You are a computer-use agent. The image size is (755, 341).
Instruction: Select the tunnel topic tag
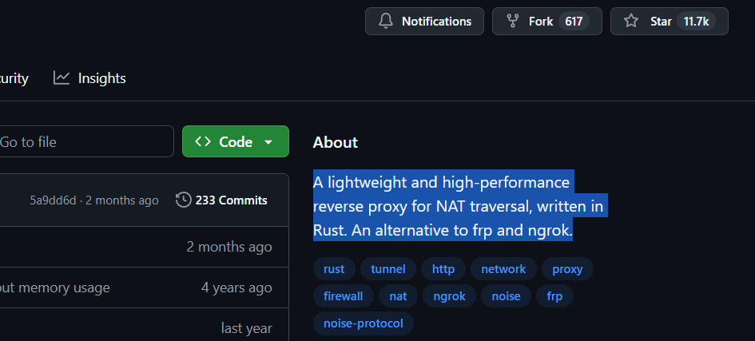tap(388, 269)
